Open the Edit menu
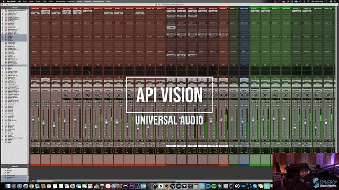 [25, 1]
